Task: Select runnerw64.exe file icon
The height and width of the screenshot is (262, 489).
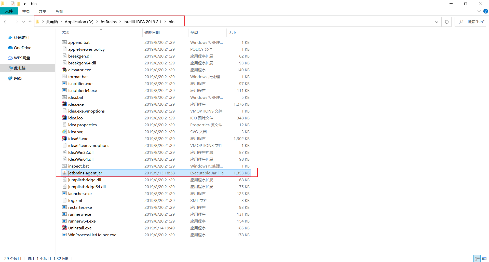Action: pos(64,221)
